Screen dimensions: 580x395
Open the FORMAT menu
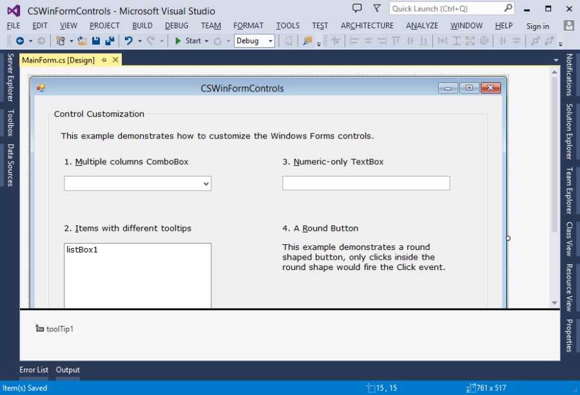point(248,26)
